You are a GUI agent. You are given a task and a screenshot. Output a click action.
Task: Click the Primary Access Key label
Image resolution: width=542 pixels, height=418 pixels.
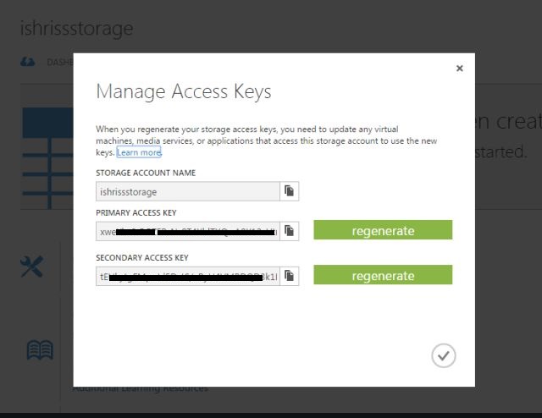point(135,212)
